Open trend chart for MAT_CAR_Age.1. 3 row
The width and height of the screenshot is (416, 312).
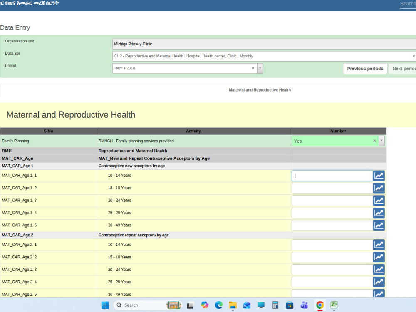pos(379,201)
